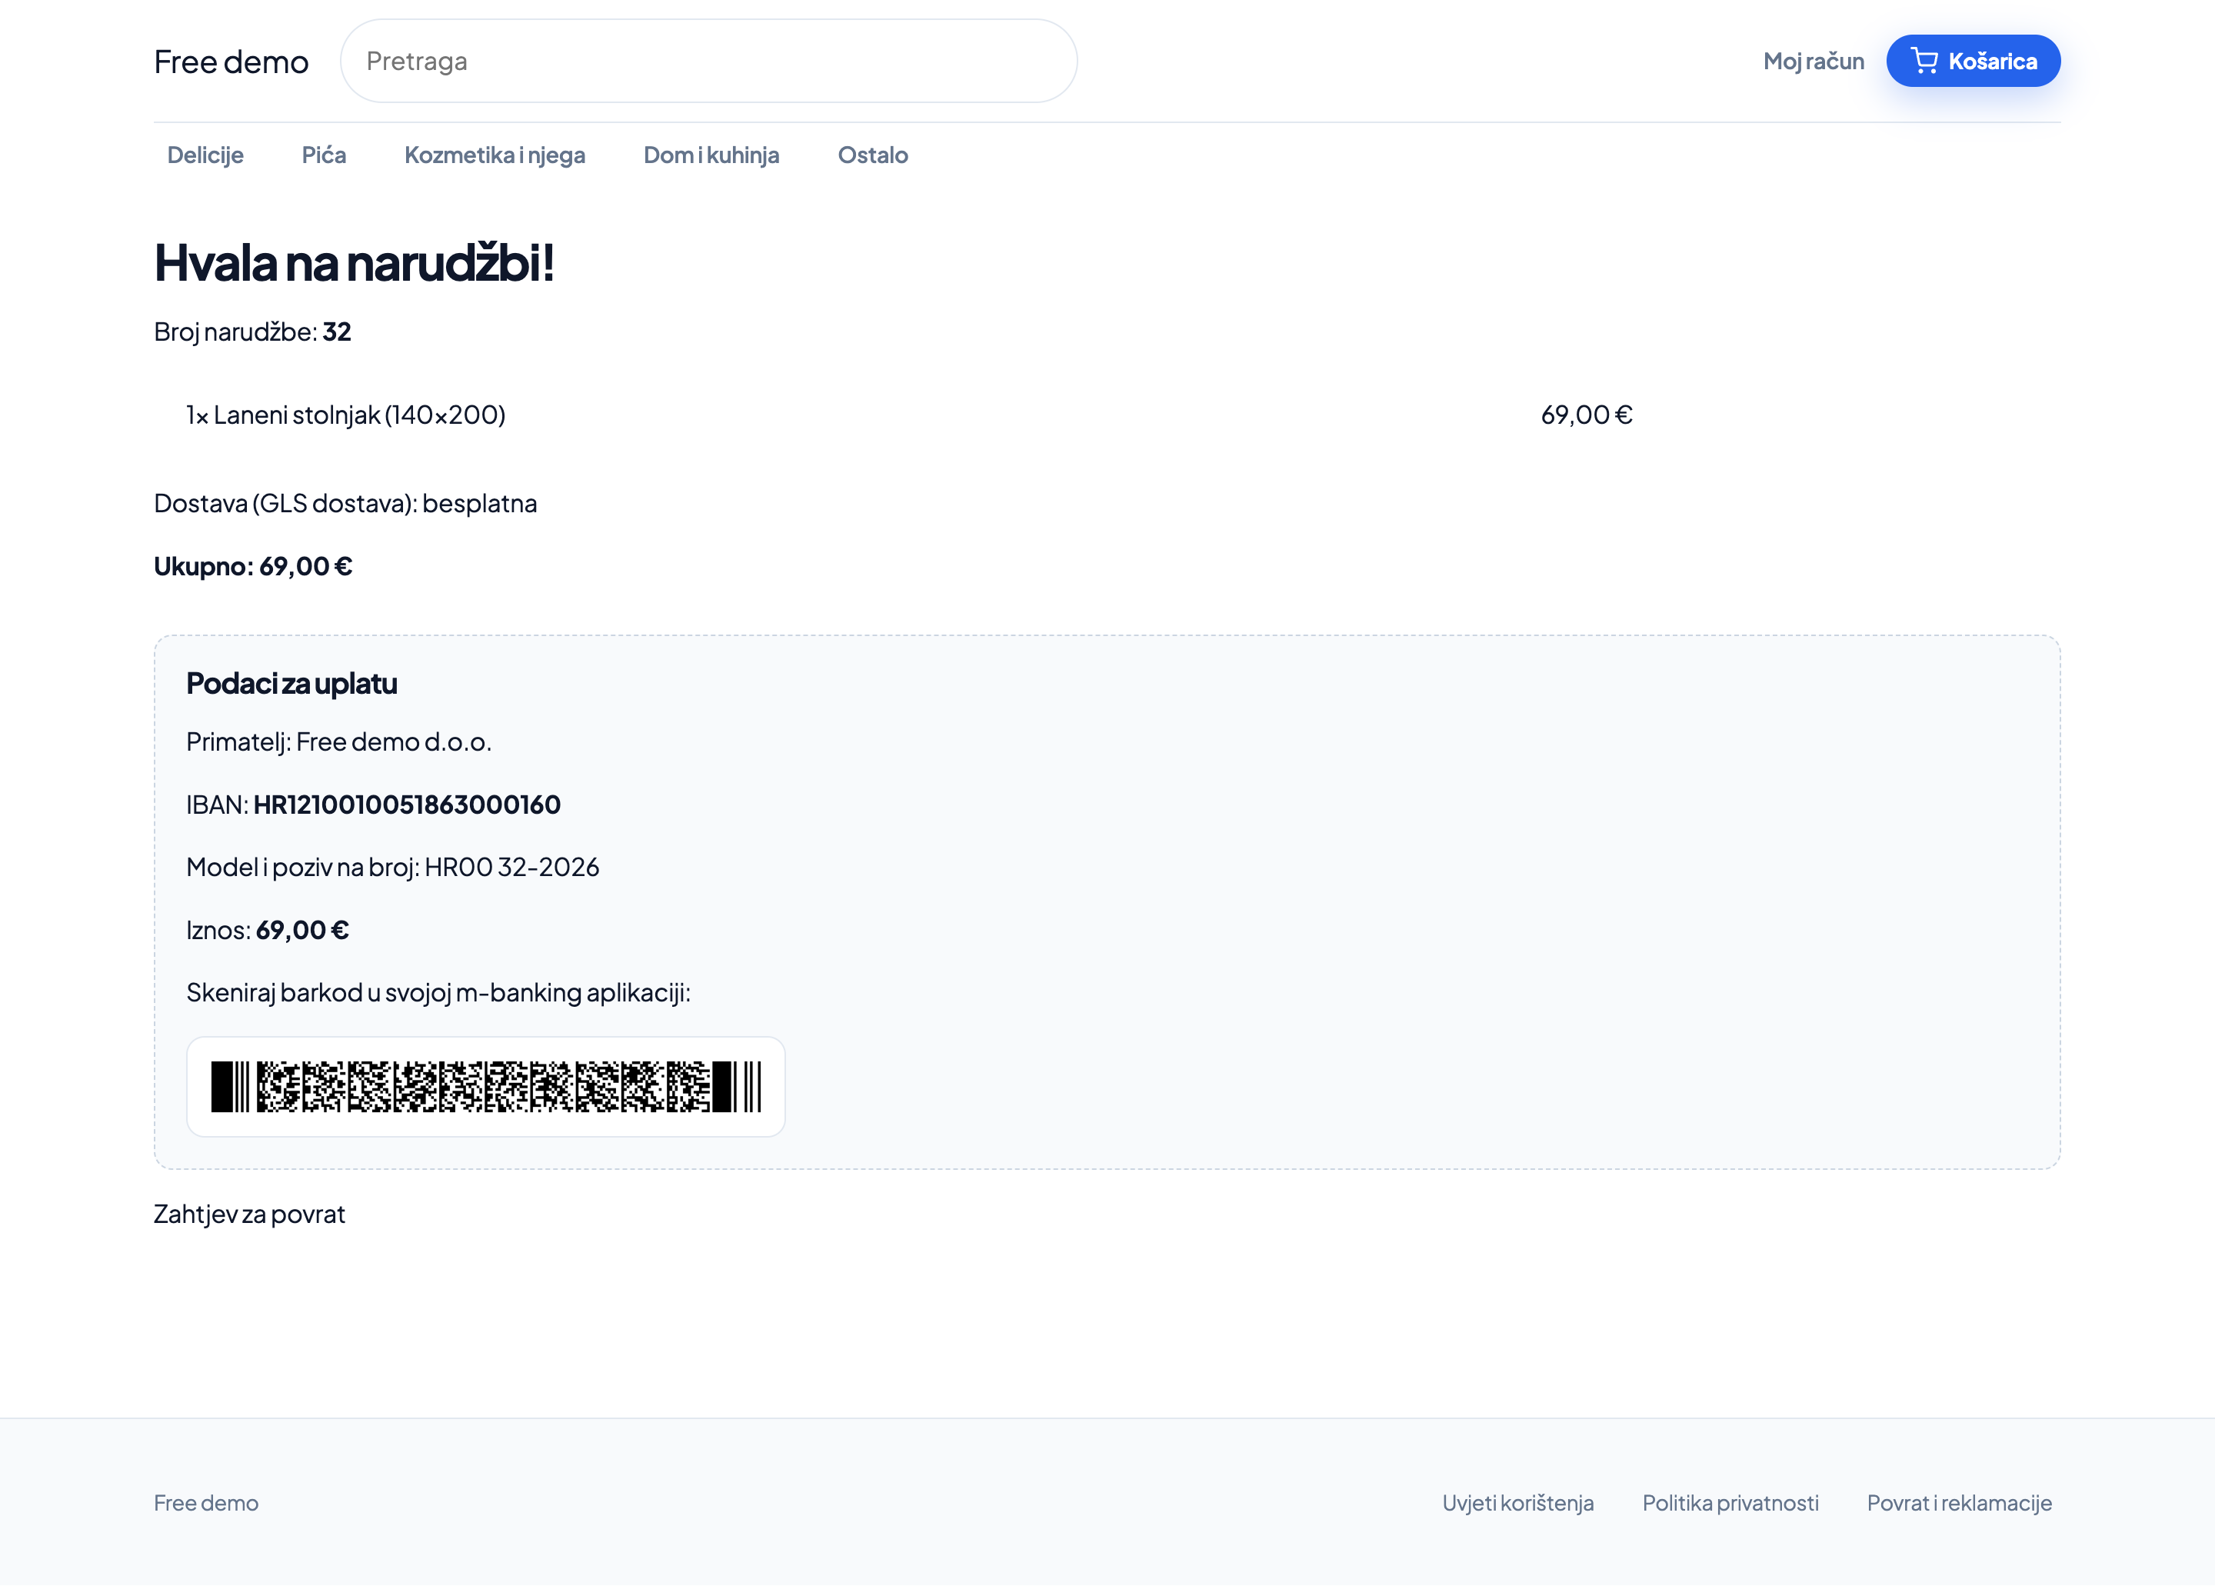Click the order number 32
The width and height of the screenshot is (2215, 1586).
point(337,332)
